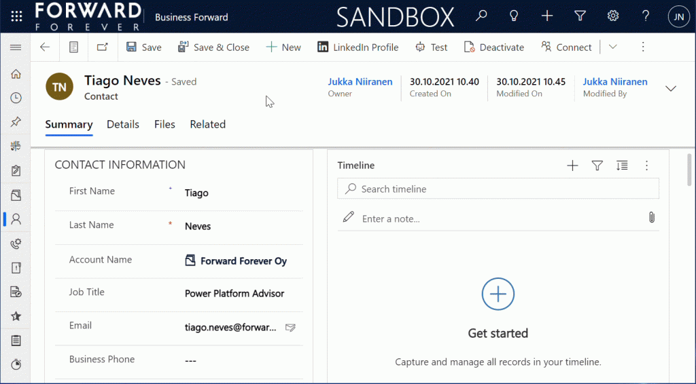Screen dimensions: 696x384
Task: Add a timeline record with plus
Action: 572,166
